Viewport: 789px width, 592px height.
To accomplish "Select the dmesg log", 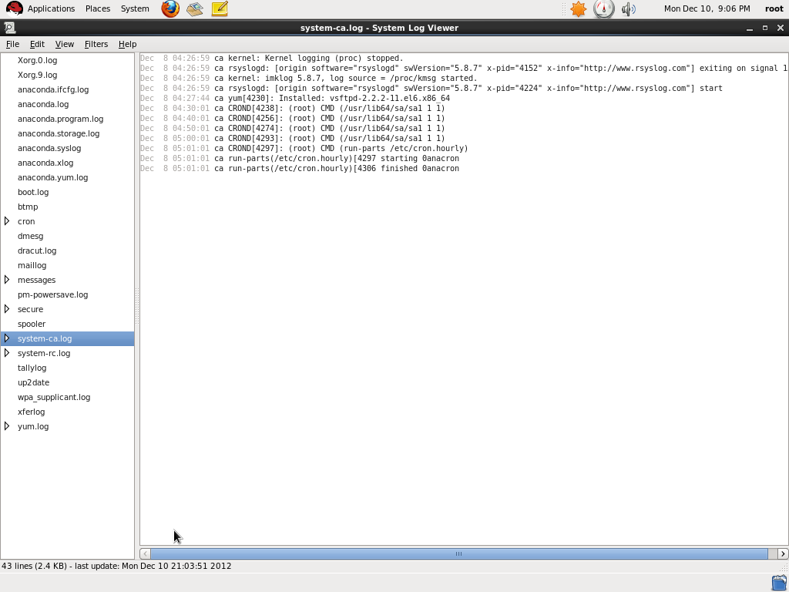I will pyautogui.click(x=30, y=236).
